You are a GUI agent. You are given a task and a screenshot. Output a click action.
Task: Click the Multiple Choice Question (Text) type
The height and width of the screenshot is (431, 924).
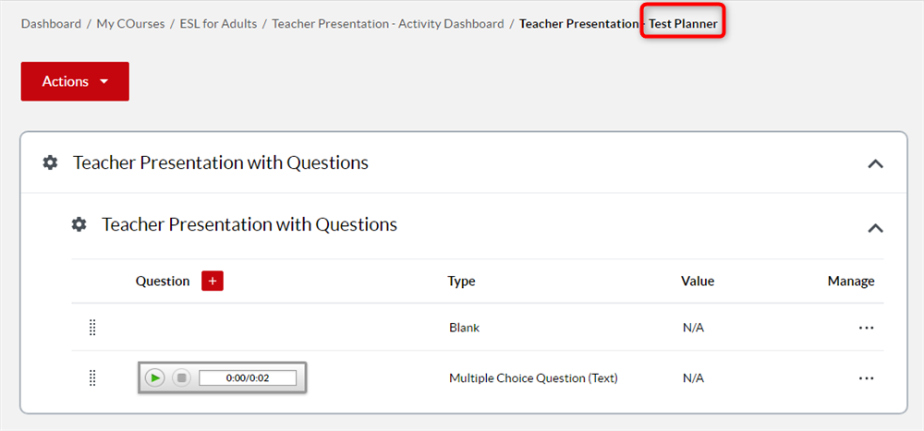[533, 377]
